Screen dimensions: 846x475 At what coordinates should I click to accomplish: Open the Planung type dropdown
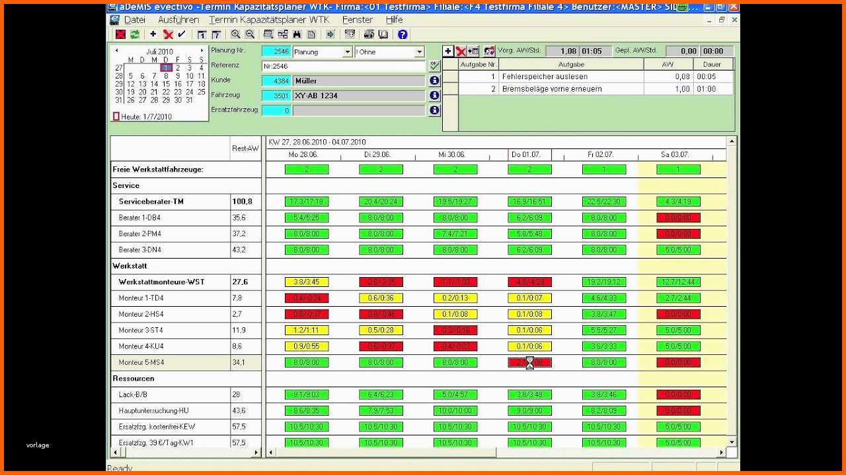pyautogui.click(x=347, y=52)
